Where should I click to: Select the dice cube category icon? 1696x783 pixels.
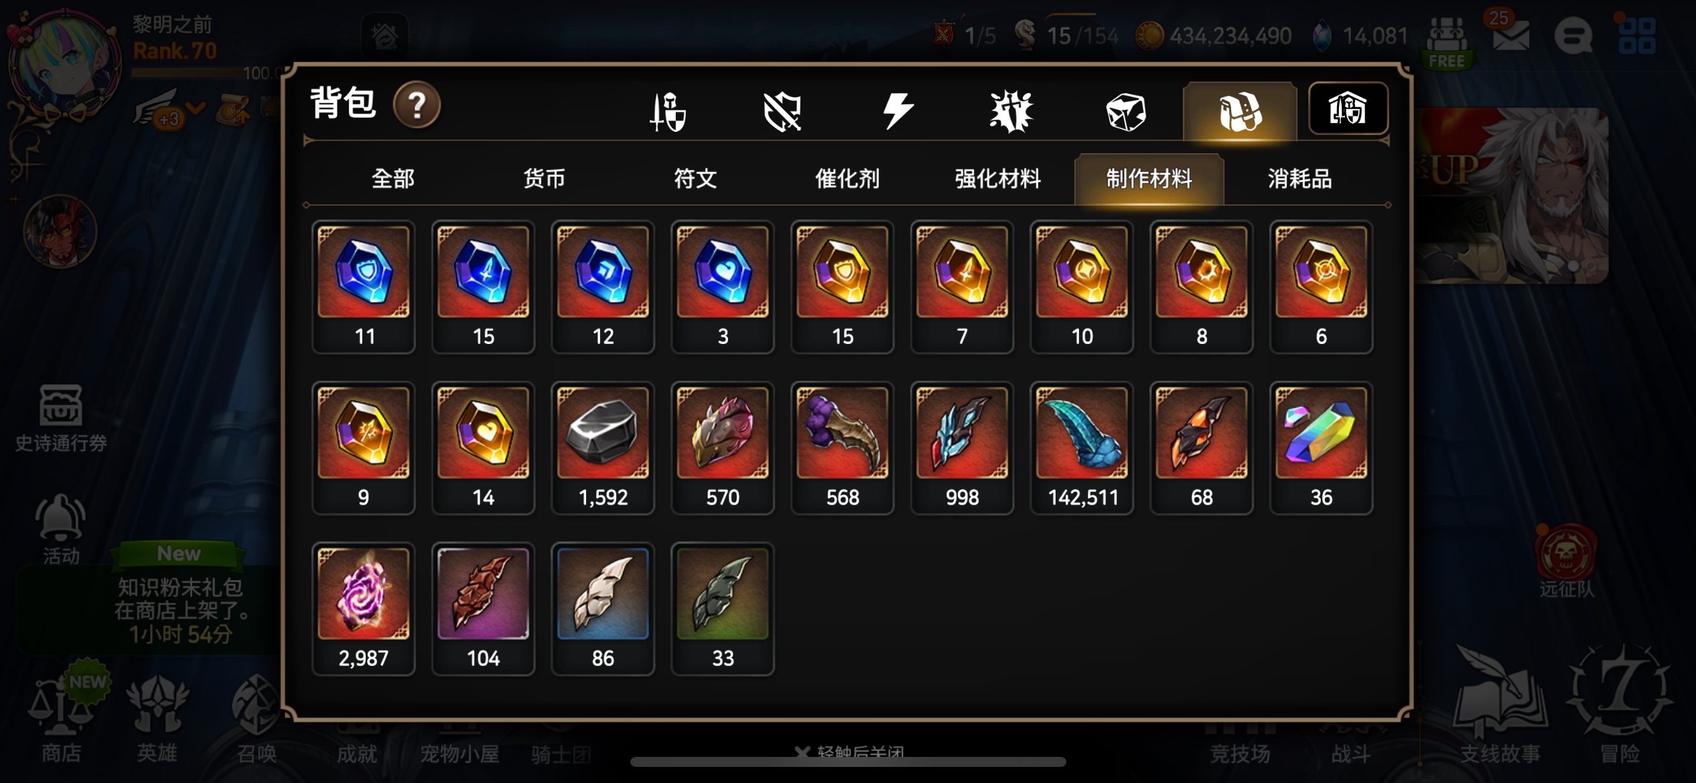(x=1126, y=111)
